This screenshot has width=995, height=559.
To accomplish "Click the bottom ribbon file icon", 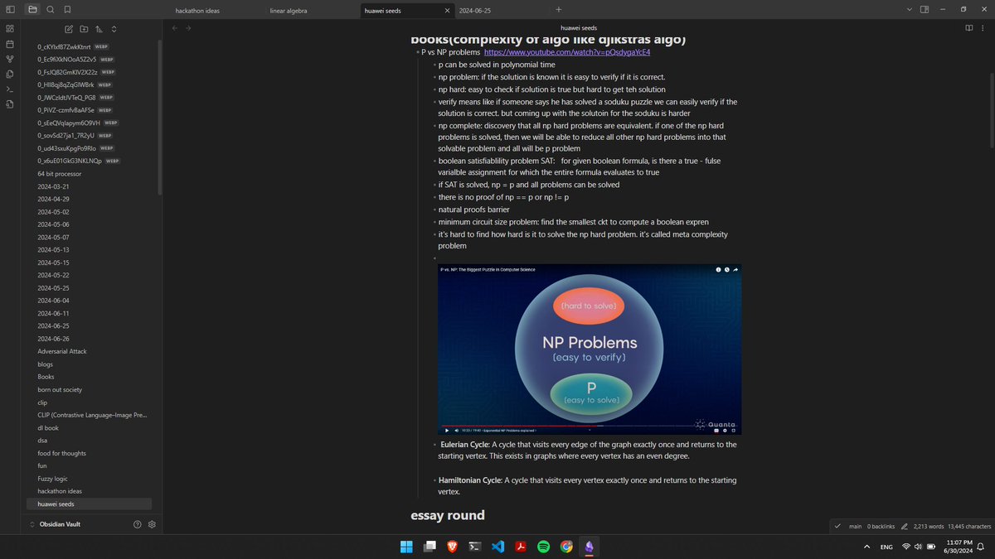I will 10,104.
